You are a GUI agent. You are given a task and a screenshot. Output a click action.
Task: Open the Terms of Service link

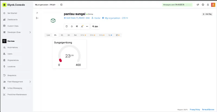coord(208,110)
